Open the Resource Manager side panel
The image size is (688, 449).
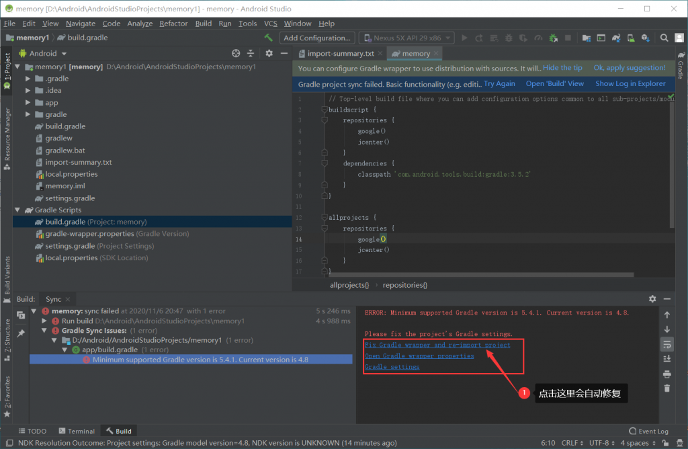(x=7, y=138)
